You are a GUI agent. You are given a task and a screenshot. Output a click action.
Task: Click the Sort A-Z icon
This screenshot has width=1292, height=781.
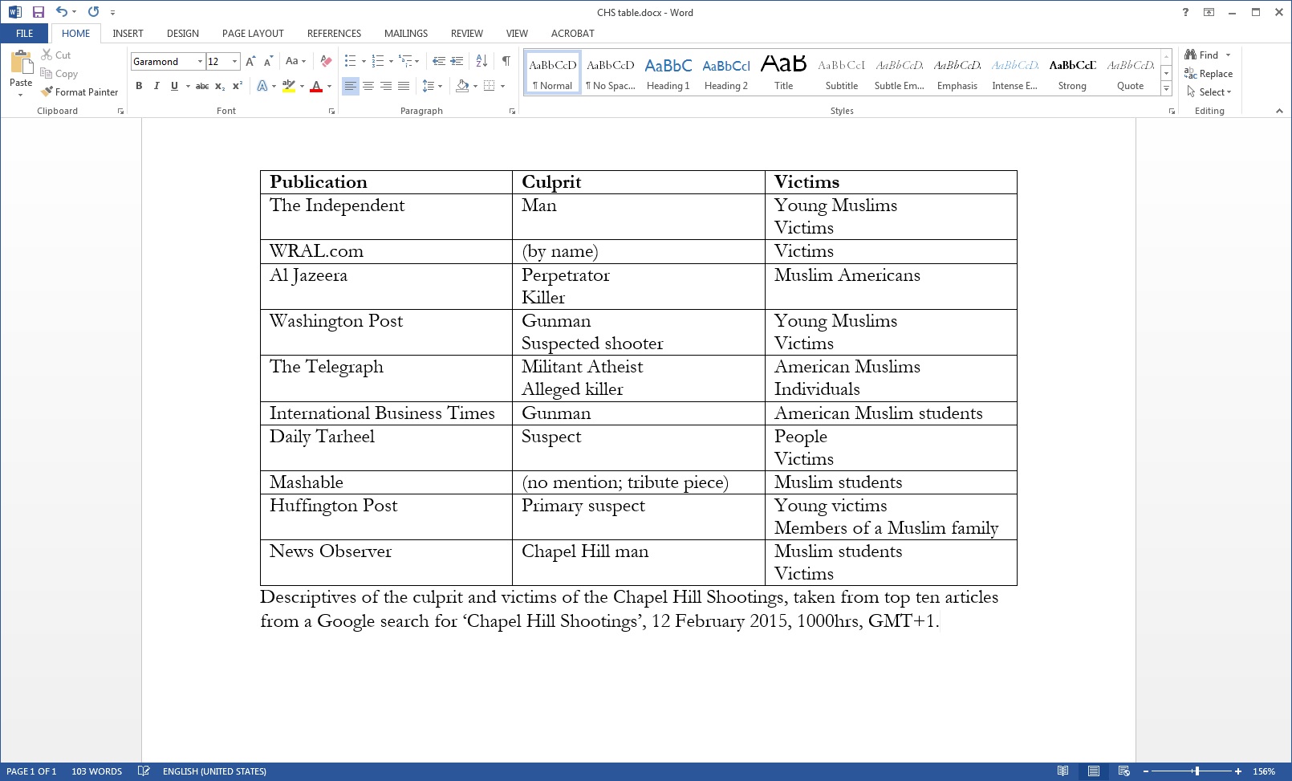click(x=481, y=61)
